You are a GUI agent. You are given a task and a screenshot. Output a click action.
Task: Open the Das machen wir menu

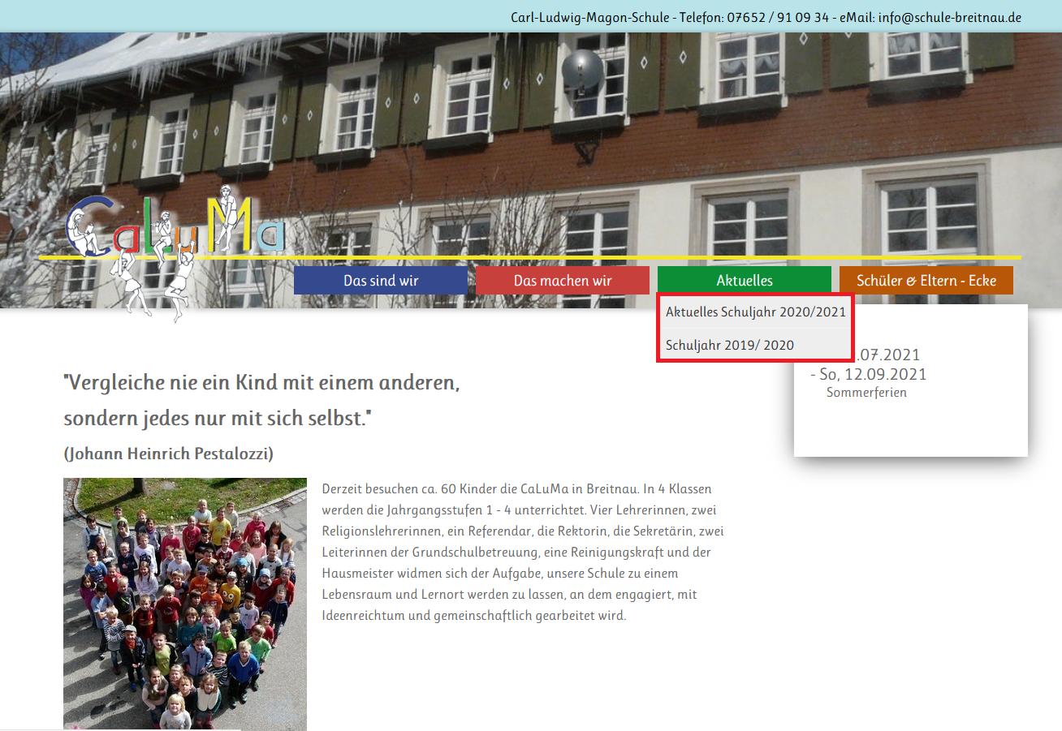[562, 281]
